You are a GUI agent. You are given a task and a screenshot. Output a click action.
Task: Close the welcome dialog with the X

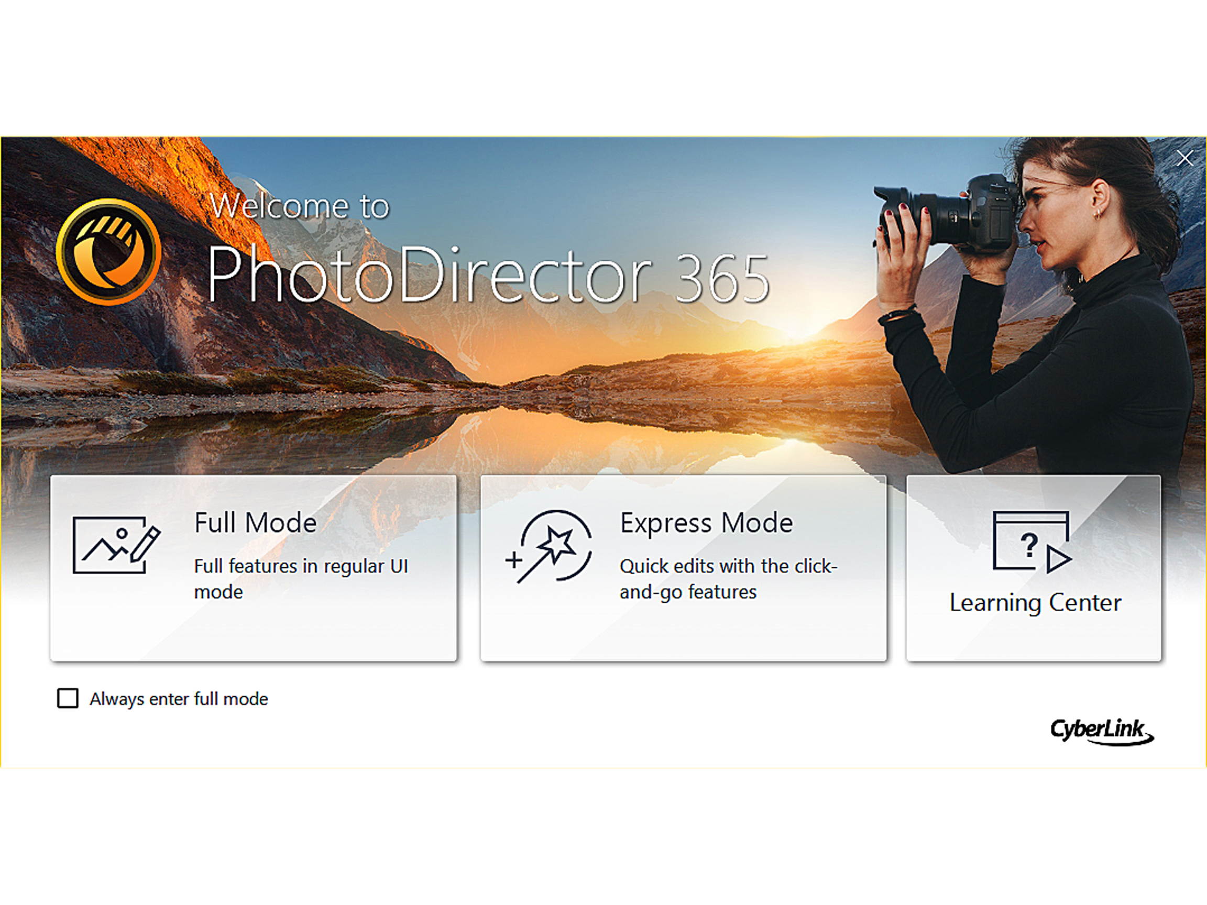[1184, 159]
